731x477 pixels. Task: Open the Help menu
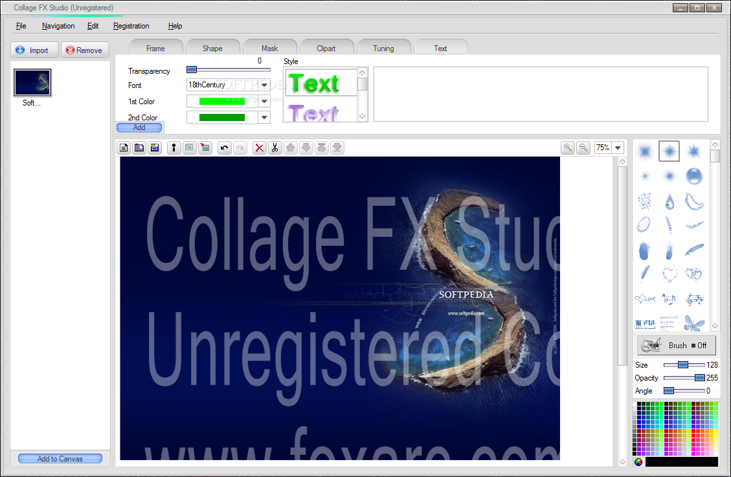point(175,26)
